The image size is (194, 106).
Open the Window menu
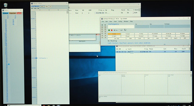point(126,21)
